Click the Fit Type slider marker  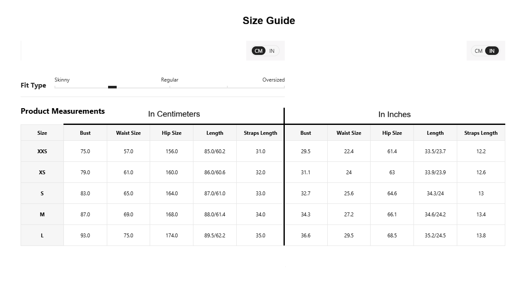[112, 87]
